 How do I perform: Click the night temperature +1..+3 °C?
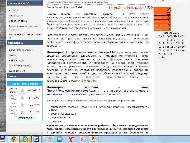34,91
